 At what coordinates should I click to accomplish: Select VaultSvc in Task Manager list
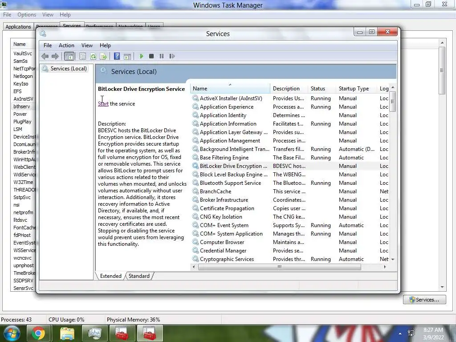[x=23, y=53]
